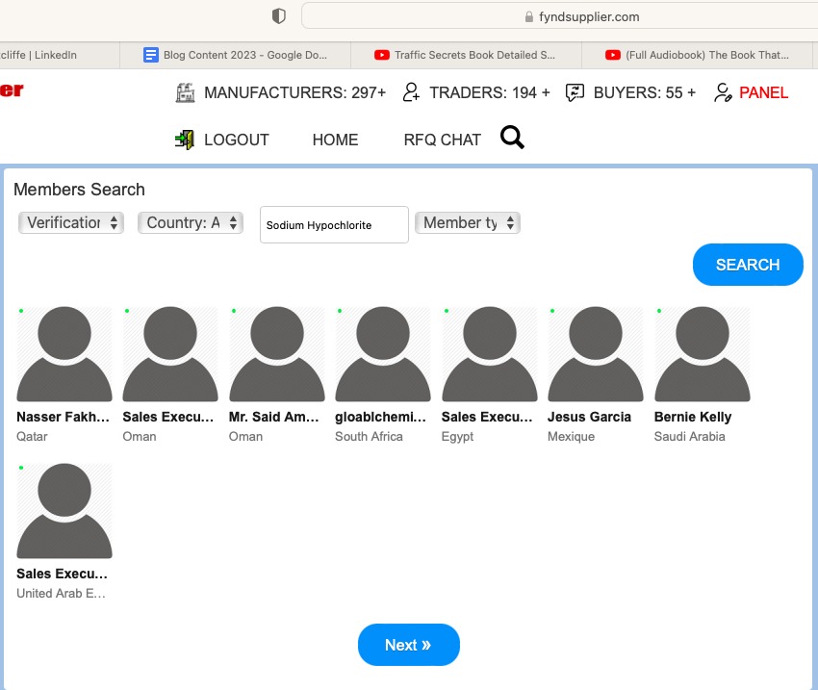The height and width of the screenshot is (690, 818).
Task: Click Qatar country label
Action: pyautogui.click(x=32, y=437)
